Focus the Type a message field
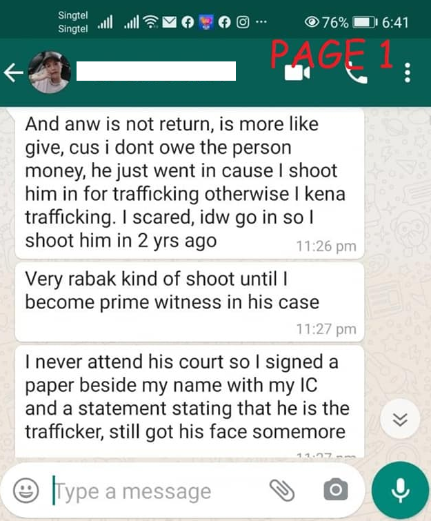Screen dimensions: 431x521 (x=156, y=491)
